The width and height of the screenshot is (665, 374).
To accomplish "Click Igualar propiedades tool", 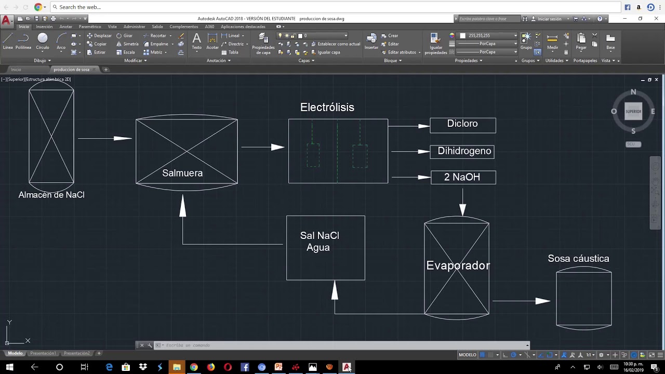I will tap(435, 43).
